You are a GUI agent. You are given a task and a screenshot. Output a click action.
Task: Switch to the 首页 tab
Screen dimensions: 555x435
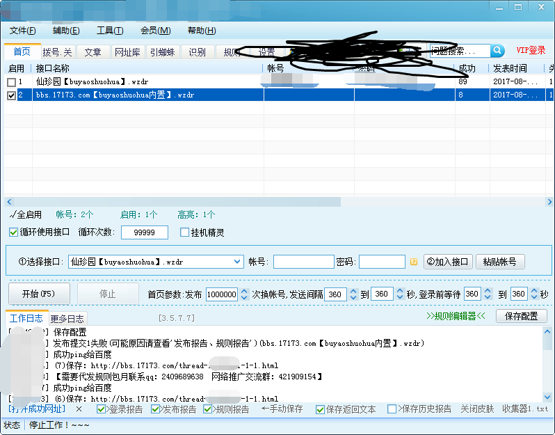click(22, 52)
